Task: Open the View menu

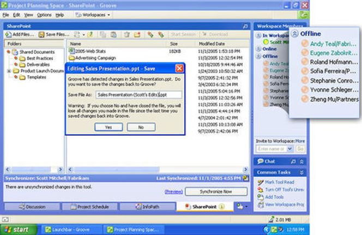Action: 29,15
